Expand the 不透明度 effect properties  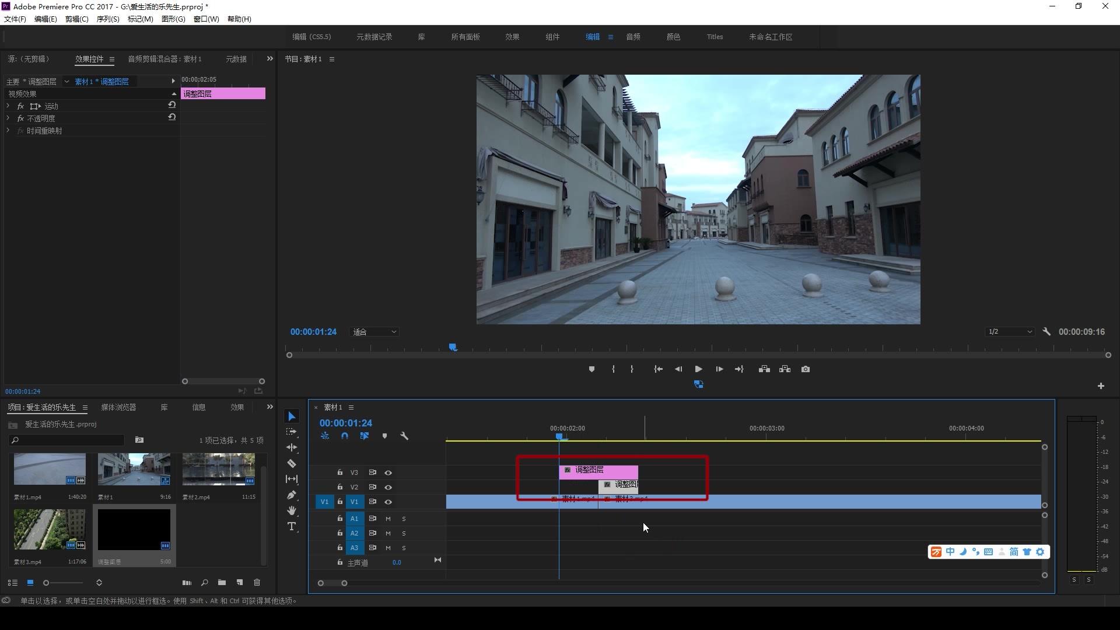pyautogui.click(x=8, y=118)
